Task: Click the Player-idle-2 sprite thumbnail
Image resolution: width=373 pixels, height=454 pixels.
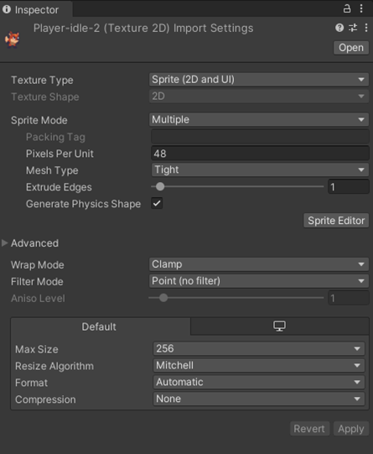Action: 12,39
